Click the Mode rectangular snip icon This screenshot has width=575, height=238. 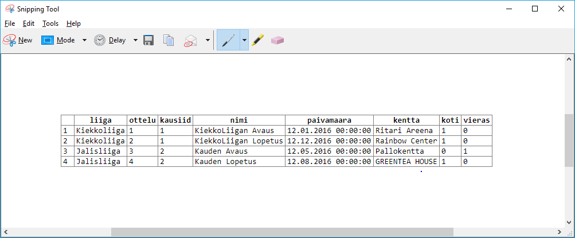[x=47, y=40]
